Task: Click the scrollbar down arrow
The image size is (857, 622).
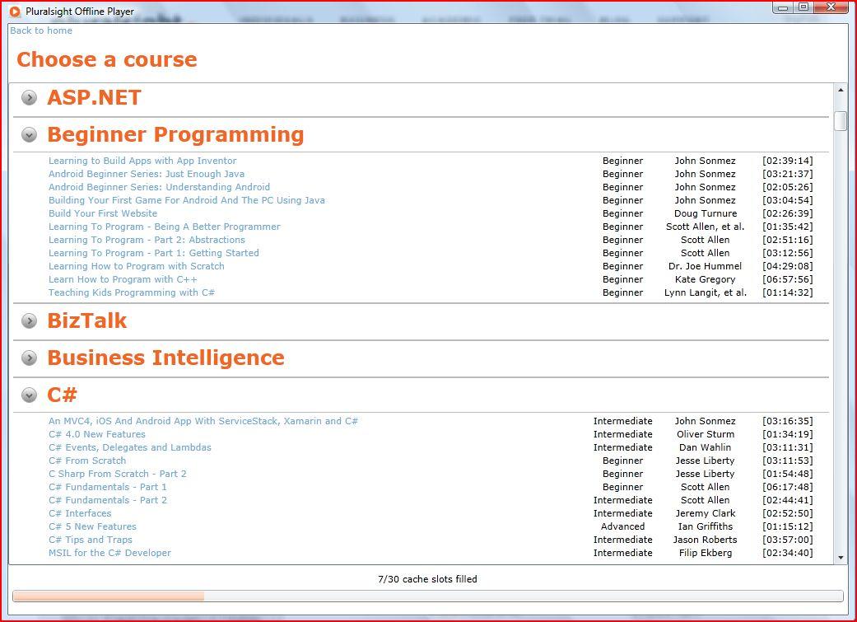Action: pos(841,558)
